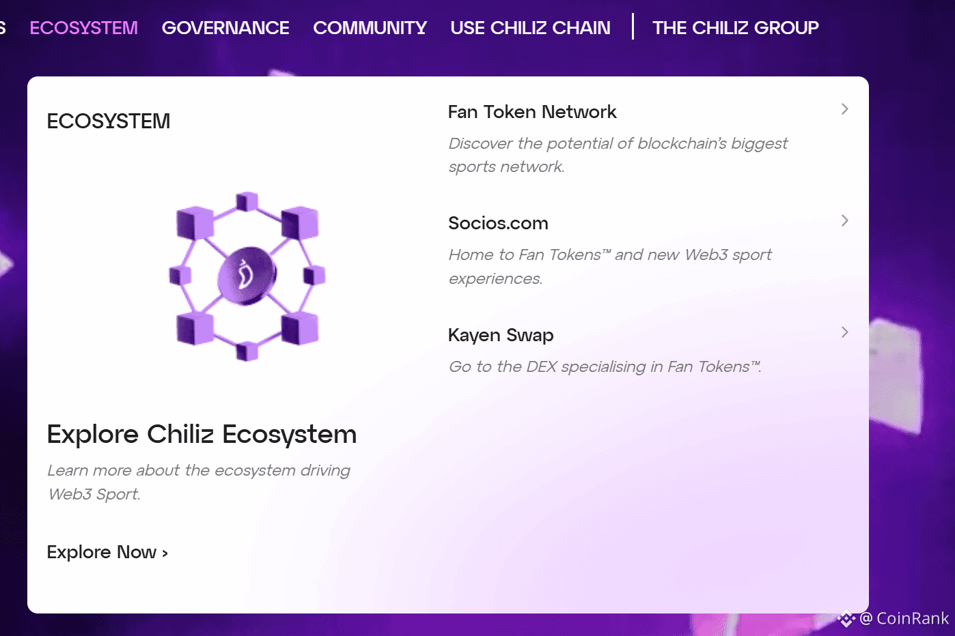Viewport: 955px width, 636px height.
Task: Click the CoinRank diamond logo icon
Action: tap(846, 619)
